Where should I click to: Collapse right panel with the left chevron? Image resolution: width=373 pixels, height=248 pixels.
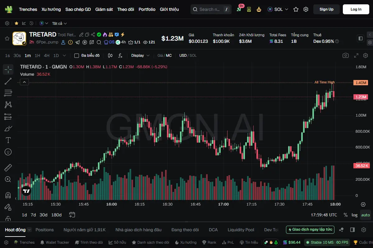pyautogui.click(x=370, y=35)
